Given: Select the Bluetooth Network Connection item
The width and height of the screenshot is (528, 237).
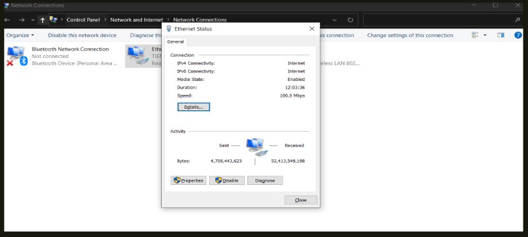Looking at the screenshot, I should point(63,56).
